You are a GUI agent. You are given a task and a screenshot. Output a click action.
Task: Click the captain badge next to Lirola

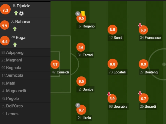pyautogui.click(x=78, y=106)
